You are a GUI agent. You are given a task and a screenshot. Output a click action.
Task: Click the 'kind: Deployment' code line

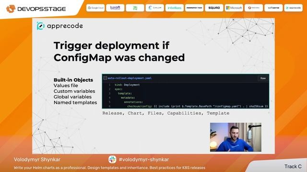click(x=127, y=85)
